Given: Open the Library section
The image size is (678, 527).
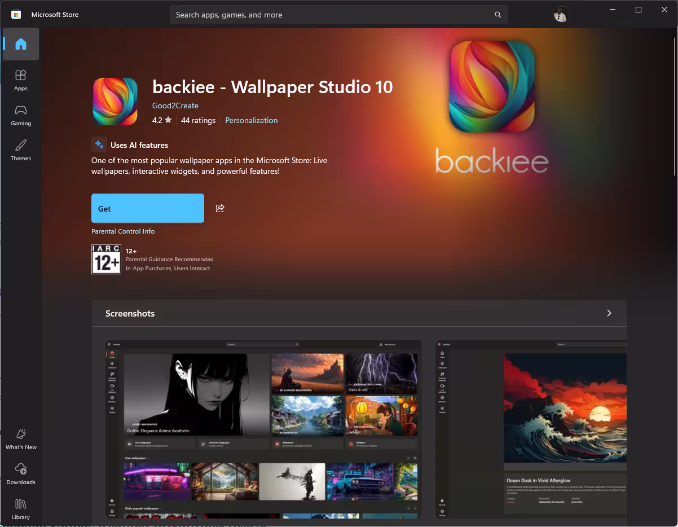Looking at the screenshot, I should pyautogui.click(x=21, y=509).
